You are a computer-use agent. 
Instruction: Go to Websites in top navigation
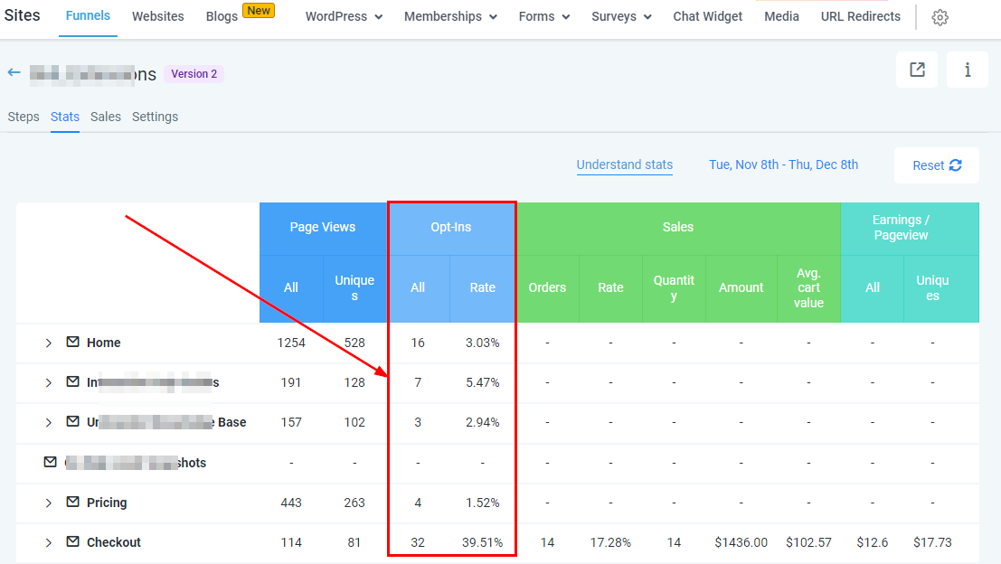point(157,16)
